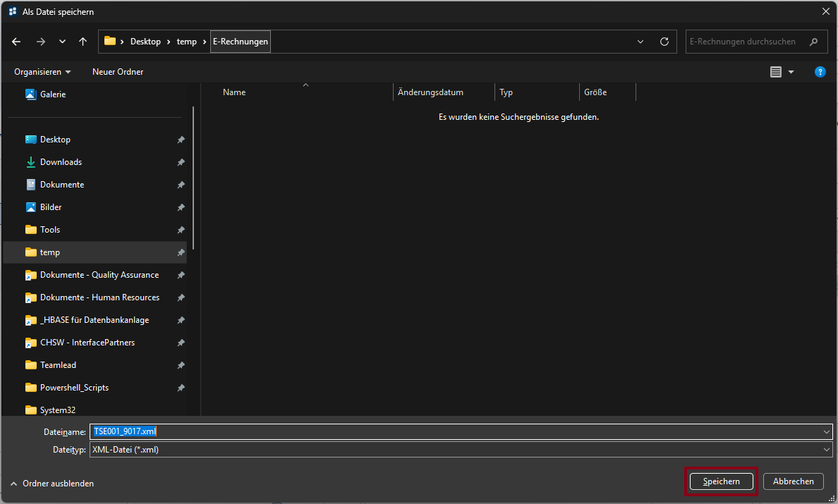This screenshot has height=504, width=838.
Task: Change the view layout icon
Action: [x=776, y=71]
